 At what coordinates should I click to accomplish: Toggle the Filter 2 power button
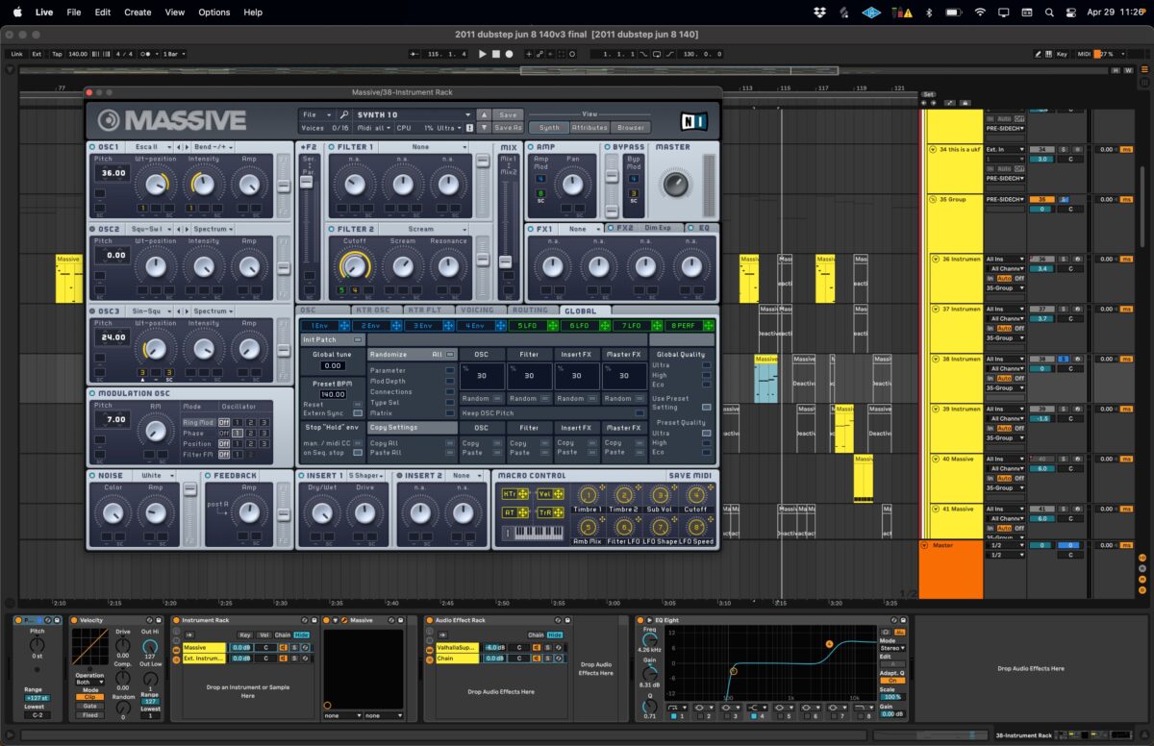click(x=331, y=229)
